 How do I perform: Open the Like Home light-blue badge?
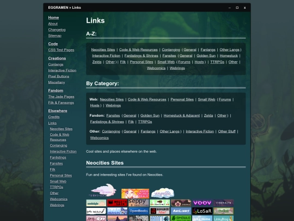[x=202, y=218]
